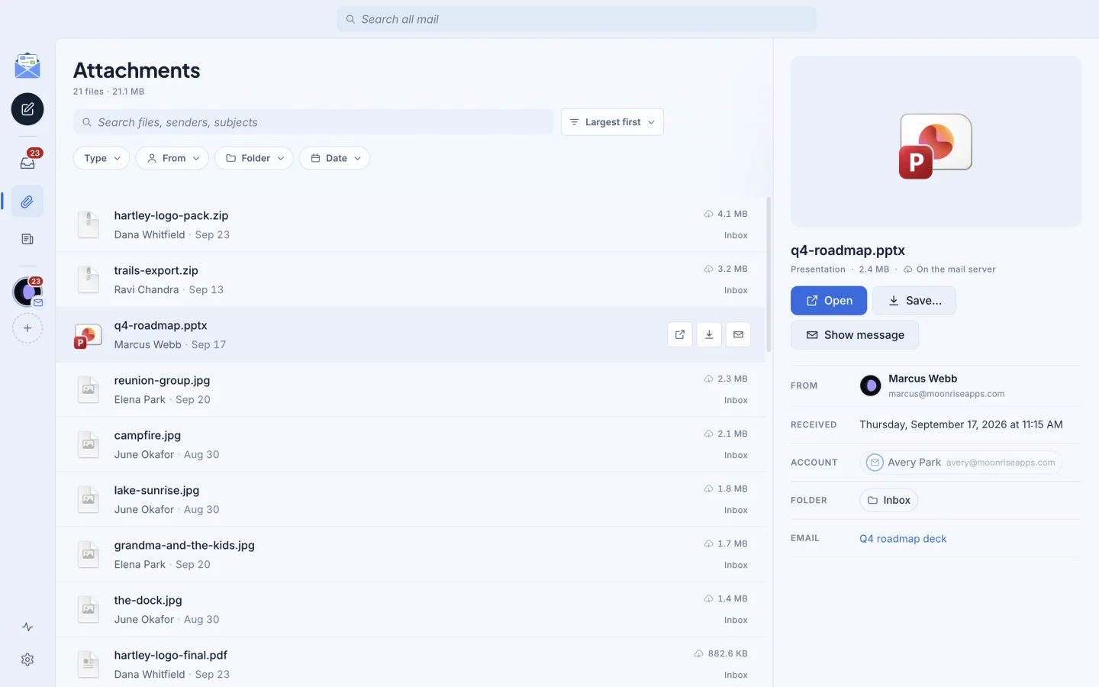Open the Q4 roadmap deck email link
This screenshot has width=1099, height=687.
(903, 539)
